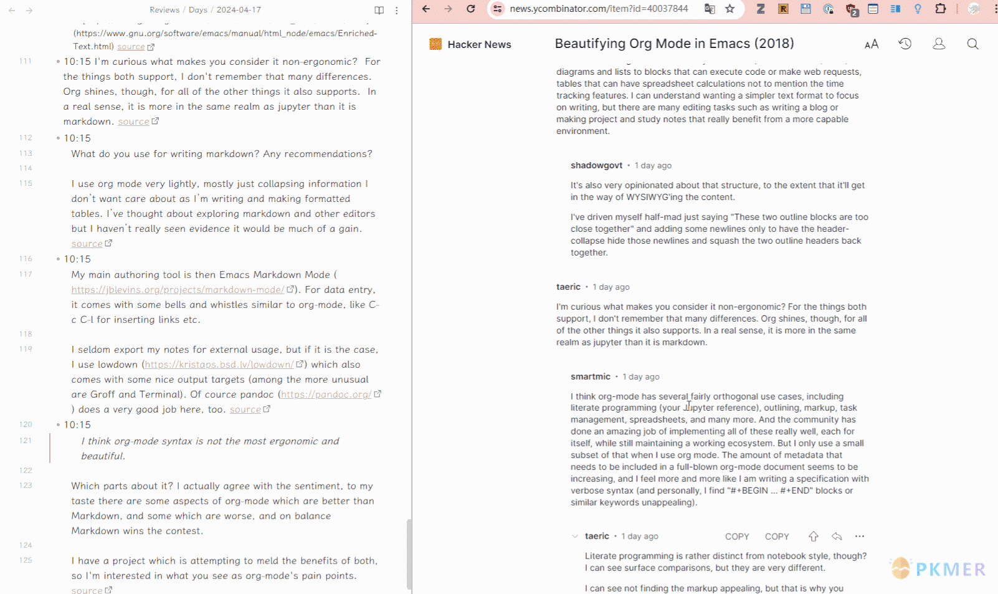Open the history clock icon on Hacker News
Screen dimensions: 998x594
click(905, 44)
